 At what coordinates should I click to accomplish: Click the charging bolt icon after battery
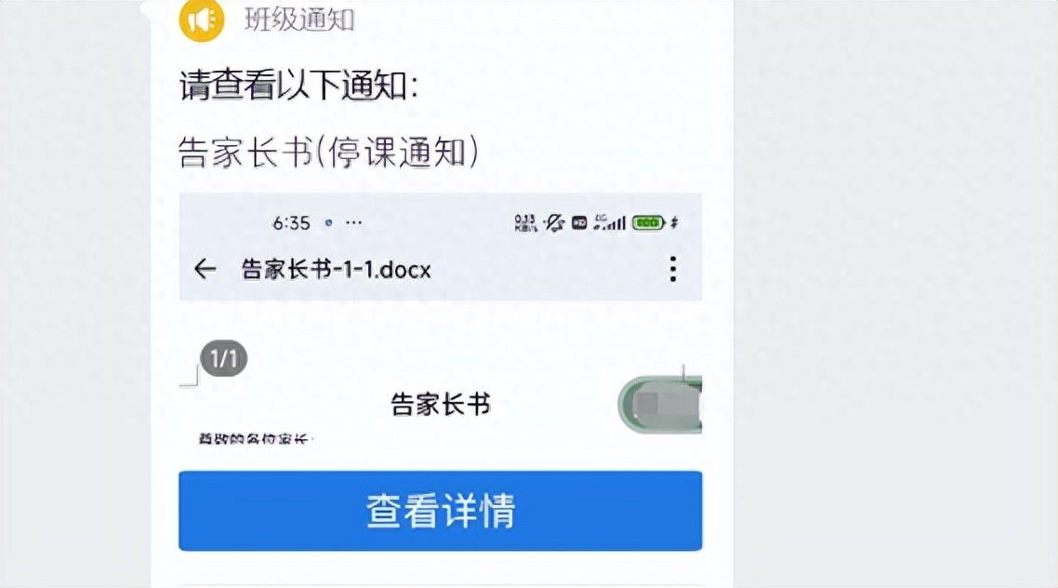coord(674,222)
